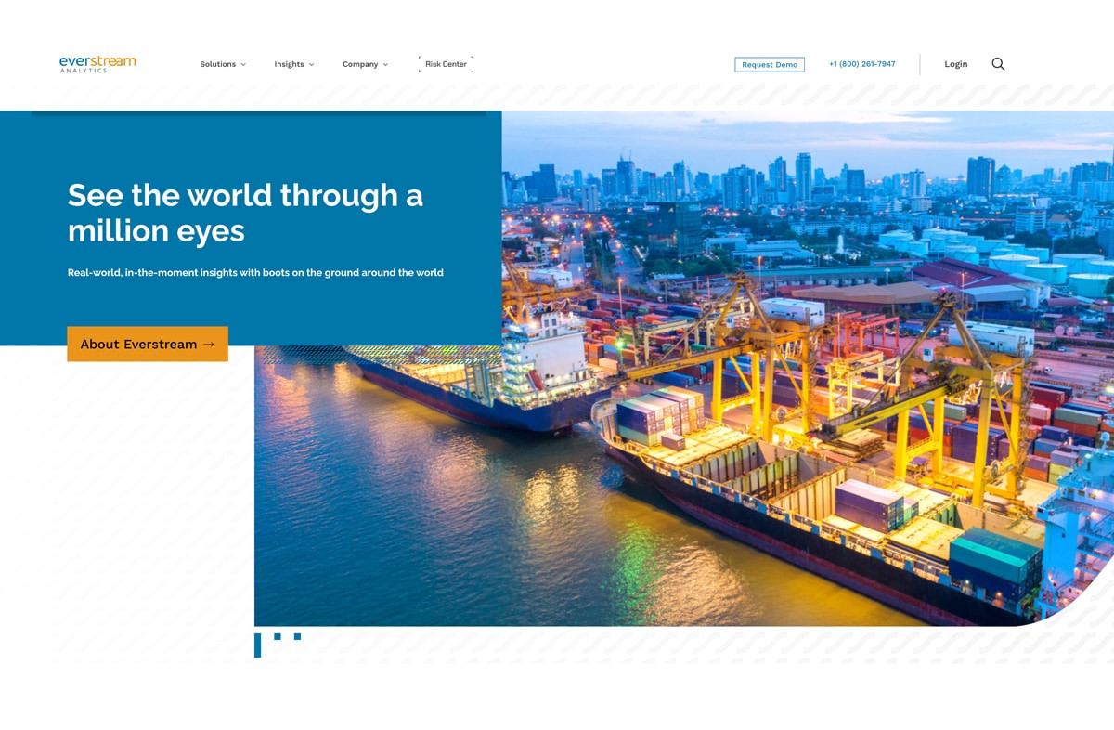This screenshot has width=1114, height=730.
Task: Select the second carousel slide dot
Action: 277,637
